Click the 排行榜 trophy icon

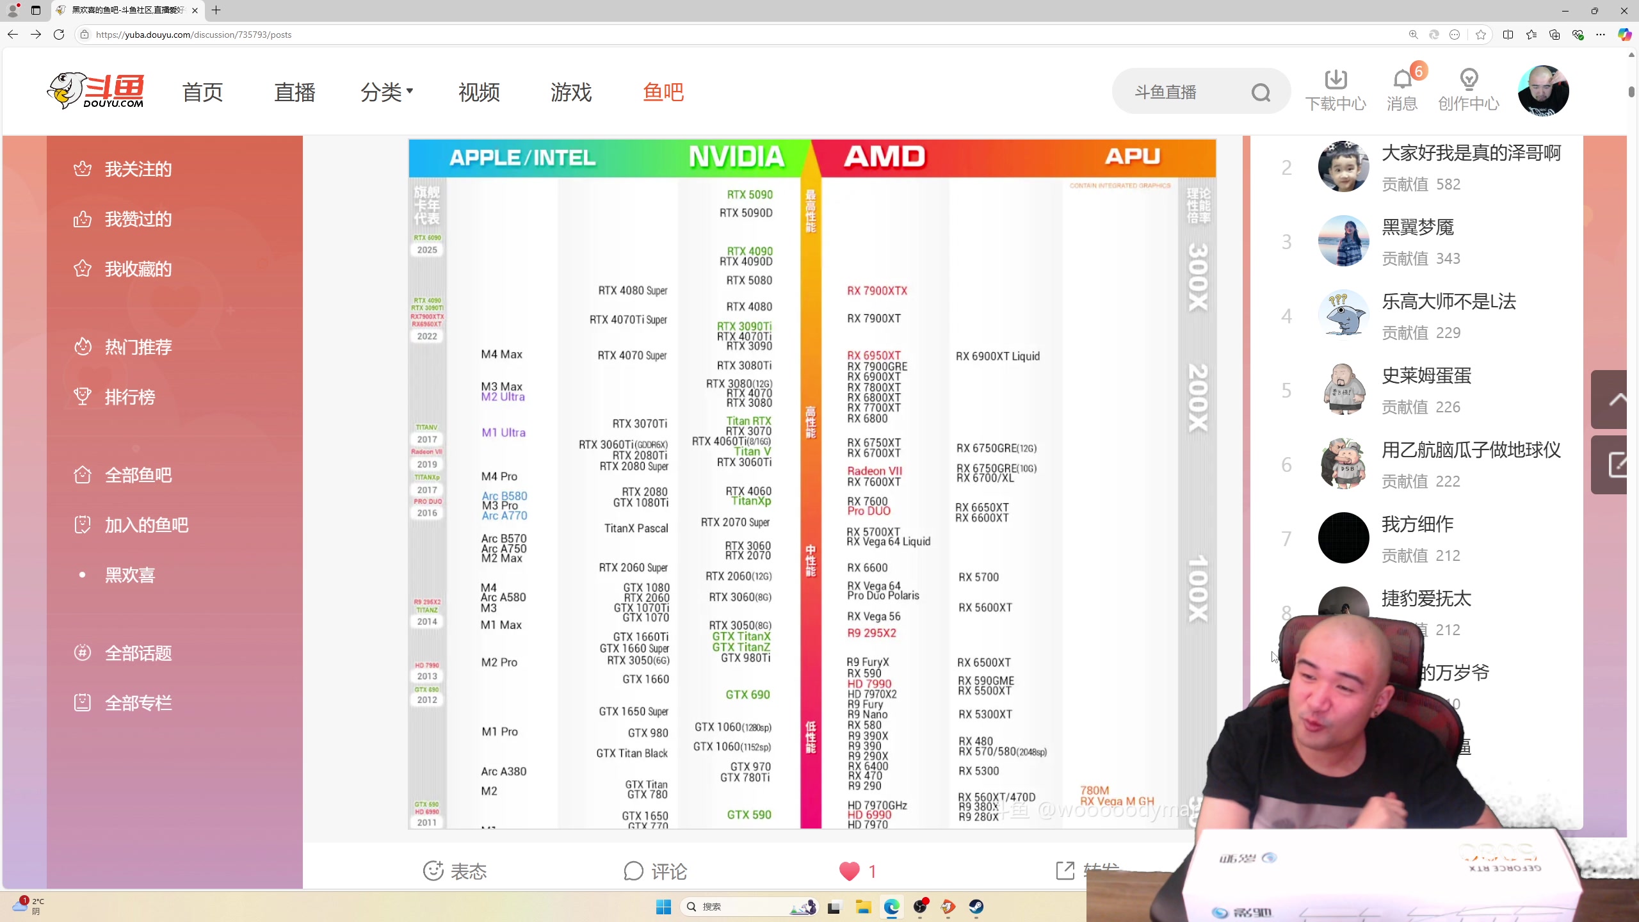pyautogui.click(x=83, y=397)
